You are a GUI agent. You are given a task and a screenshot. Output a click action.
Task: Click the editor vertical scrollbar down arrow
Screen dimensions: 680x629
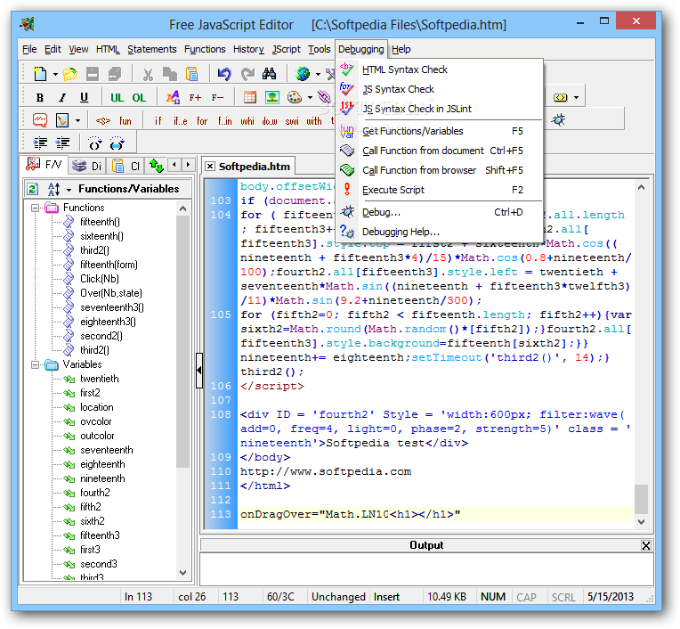point(641,522)
